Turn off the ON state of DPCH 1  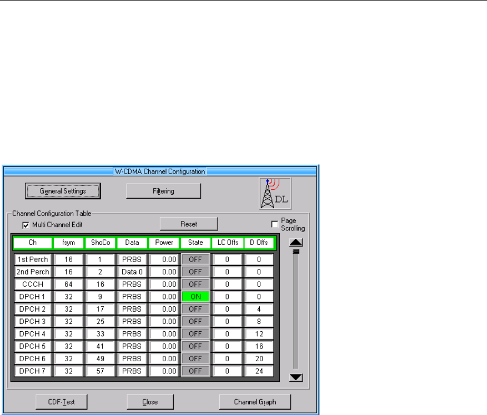click(196, 297)
